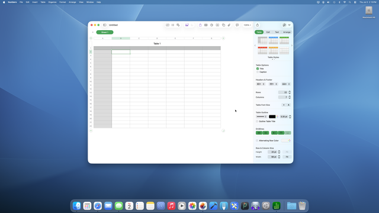379x213 pixels.
Task: Toggle the sidebar view icon beside Untitled
Action: point(105,25)
